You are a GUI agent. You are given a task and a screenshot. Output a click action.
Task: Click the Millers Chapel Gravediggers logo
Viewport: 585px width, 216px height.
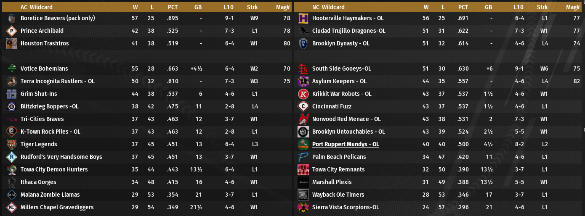tap(12, 208)
